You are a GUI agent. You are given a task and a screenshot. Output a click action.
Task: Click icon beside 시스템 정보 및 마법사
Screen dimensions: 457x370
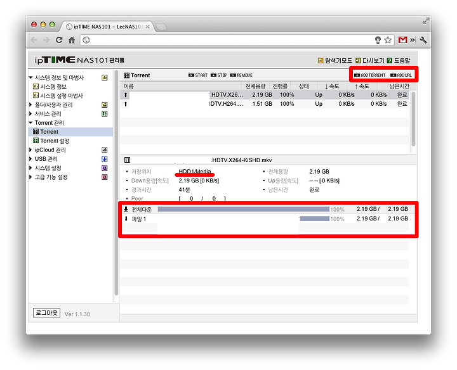pos(104,78)
